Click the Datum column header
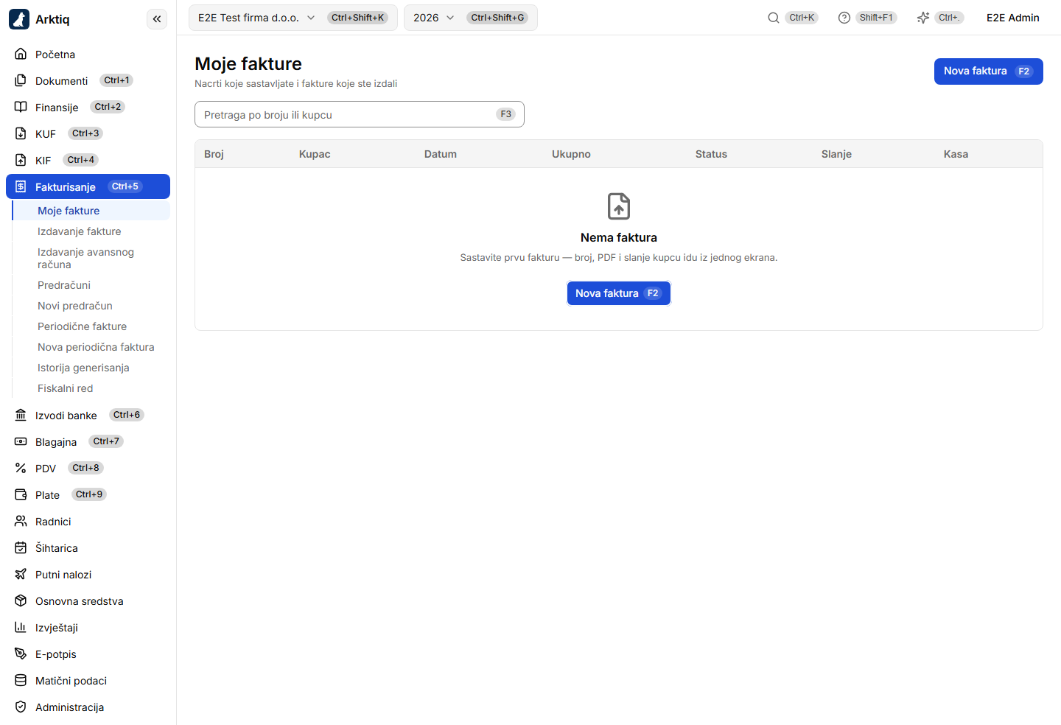The height and width of the screenshot is (725, 1061). coord(441,154)
